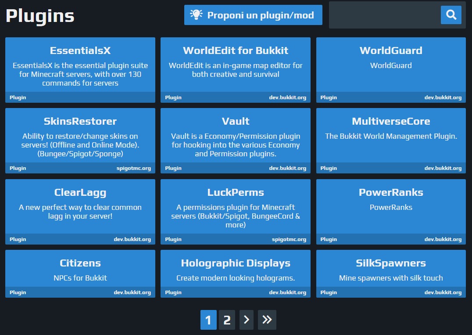Image resolution: width=472 pixels, height=335 pixels.
Task: Select page 1 in pagination
Action: (208, 320)
